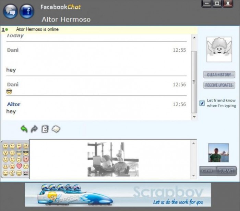Submit the chat message
This screenshot has height=211, width=240.
coord(226,171)
